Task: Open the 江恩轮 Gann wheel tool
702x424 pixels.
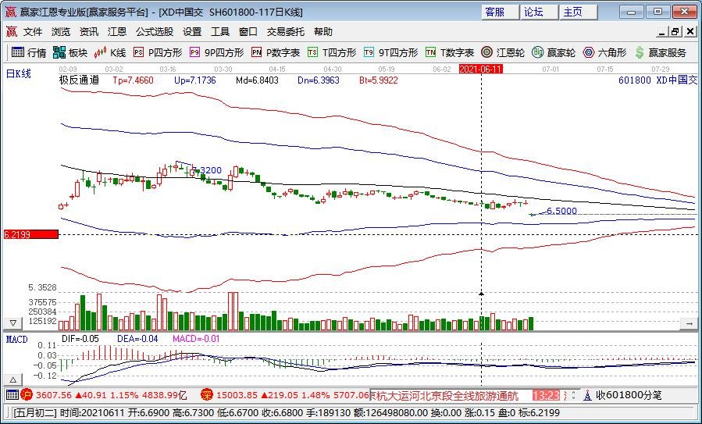Action: click(x=503, y=53)
